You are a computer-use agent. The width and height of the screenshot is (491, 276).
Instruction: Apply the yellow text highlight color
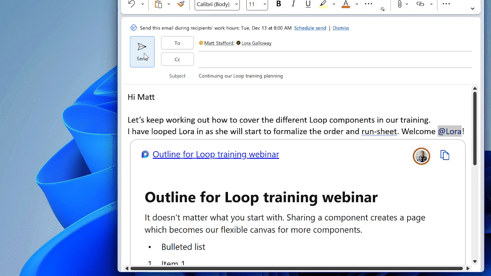pos(323,4)
